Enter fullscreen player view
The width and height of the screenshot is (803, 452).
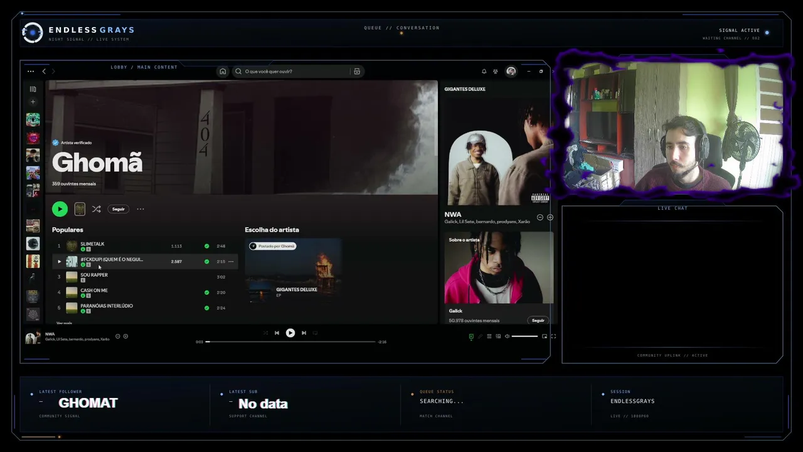(553, 336)
